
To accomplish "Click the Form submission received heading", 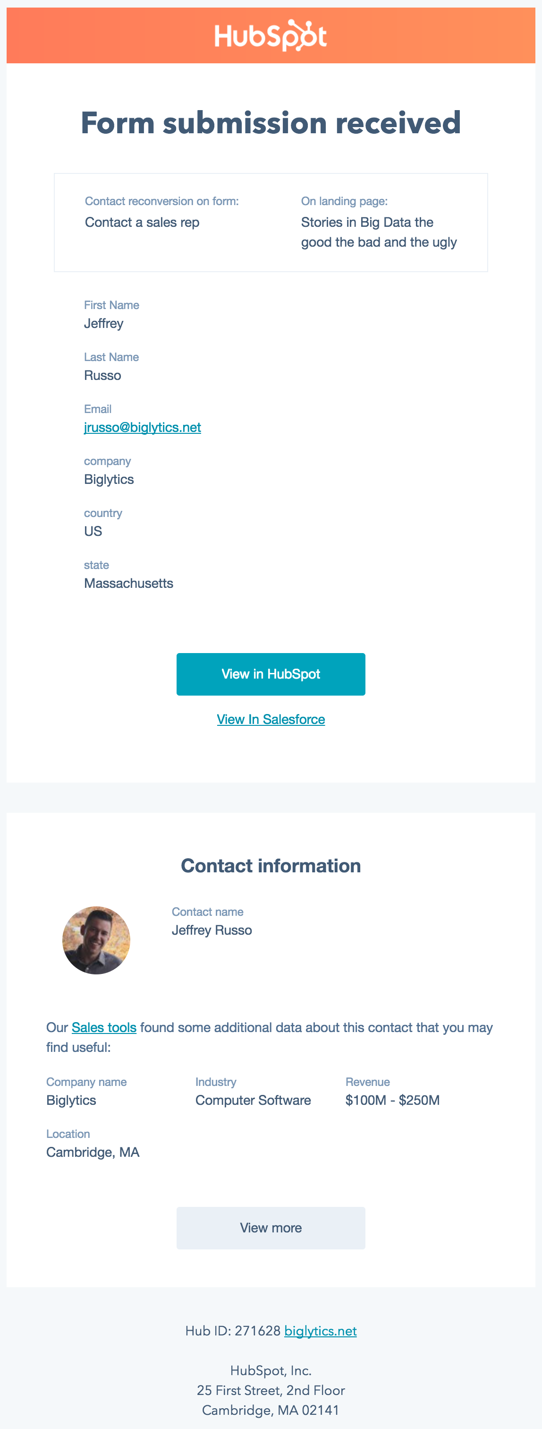I will [x=271, y=122].
